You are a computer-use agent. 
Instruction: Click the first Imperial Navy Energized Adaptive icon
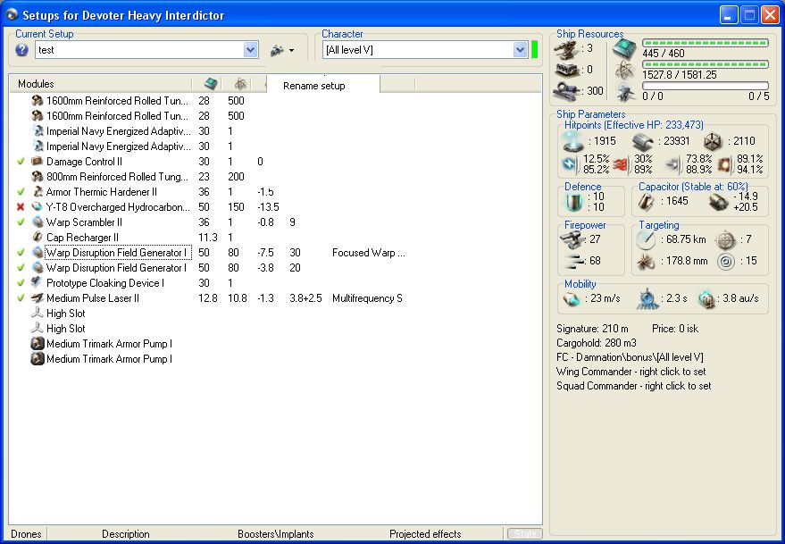click(x=38, y=131)
